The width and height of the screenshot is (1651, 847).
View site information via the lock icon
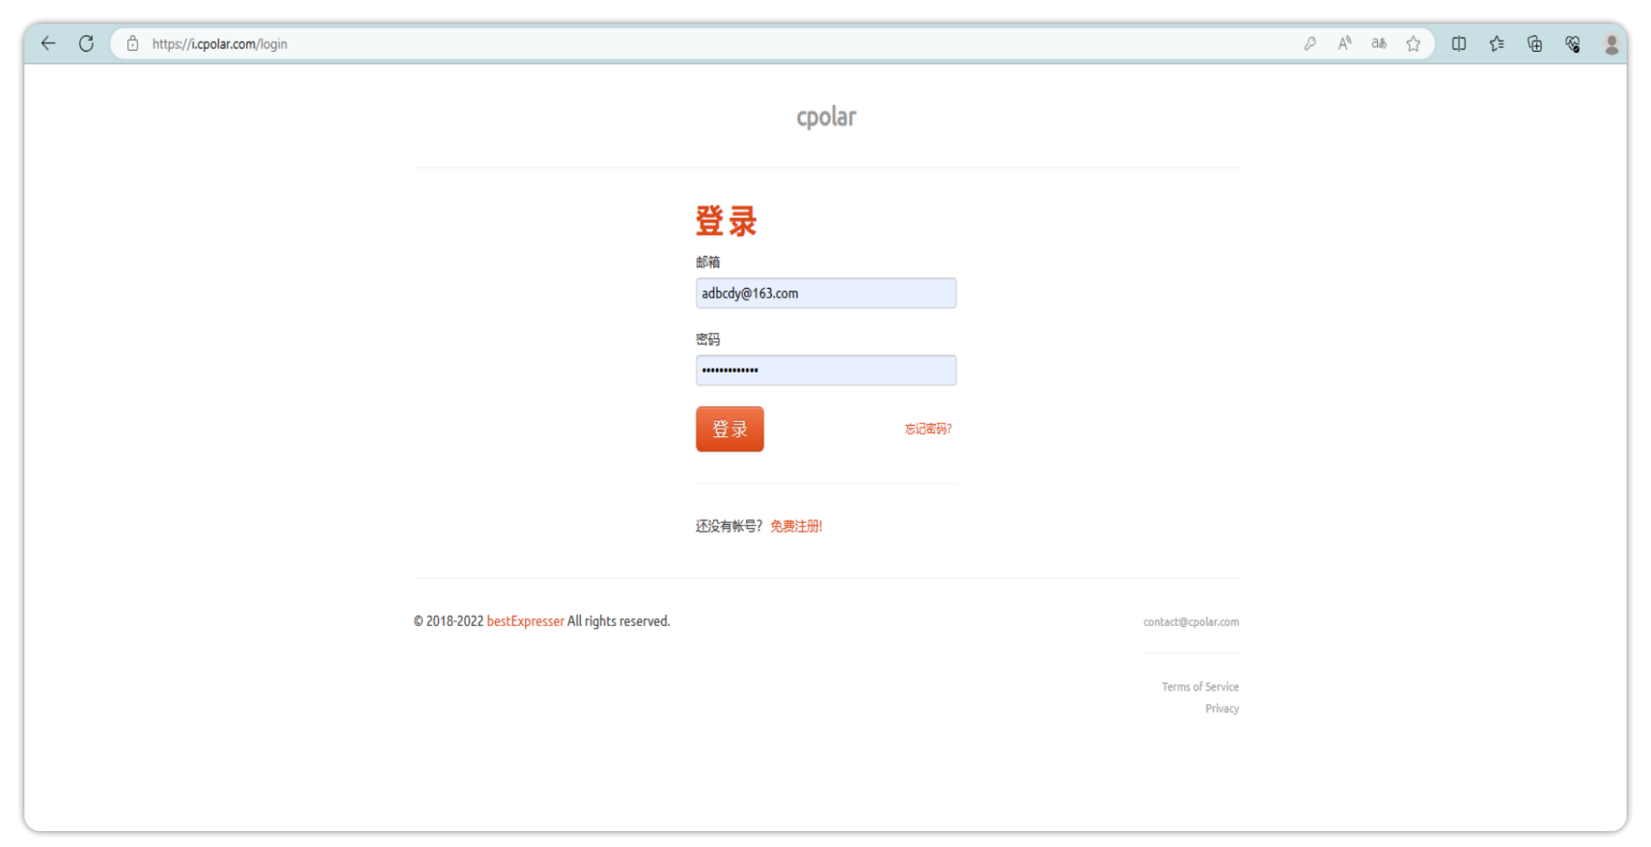(132, 44)
